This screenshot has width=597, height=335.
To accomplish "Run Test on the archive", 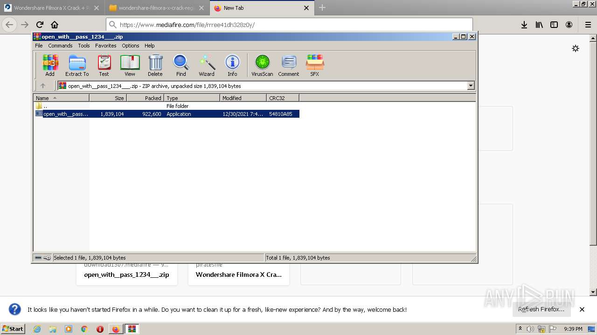I will click(104, 65).
